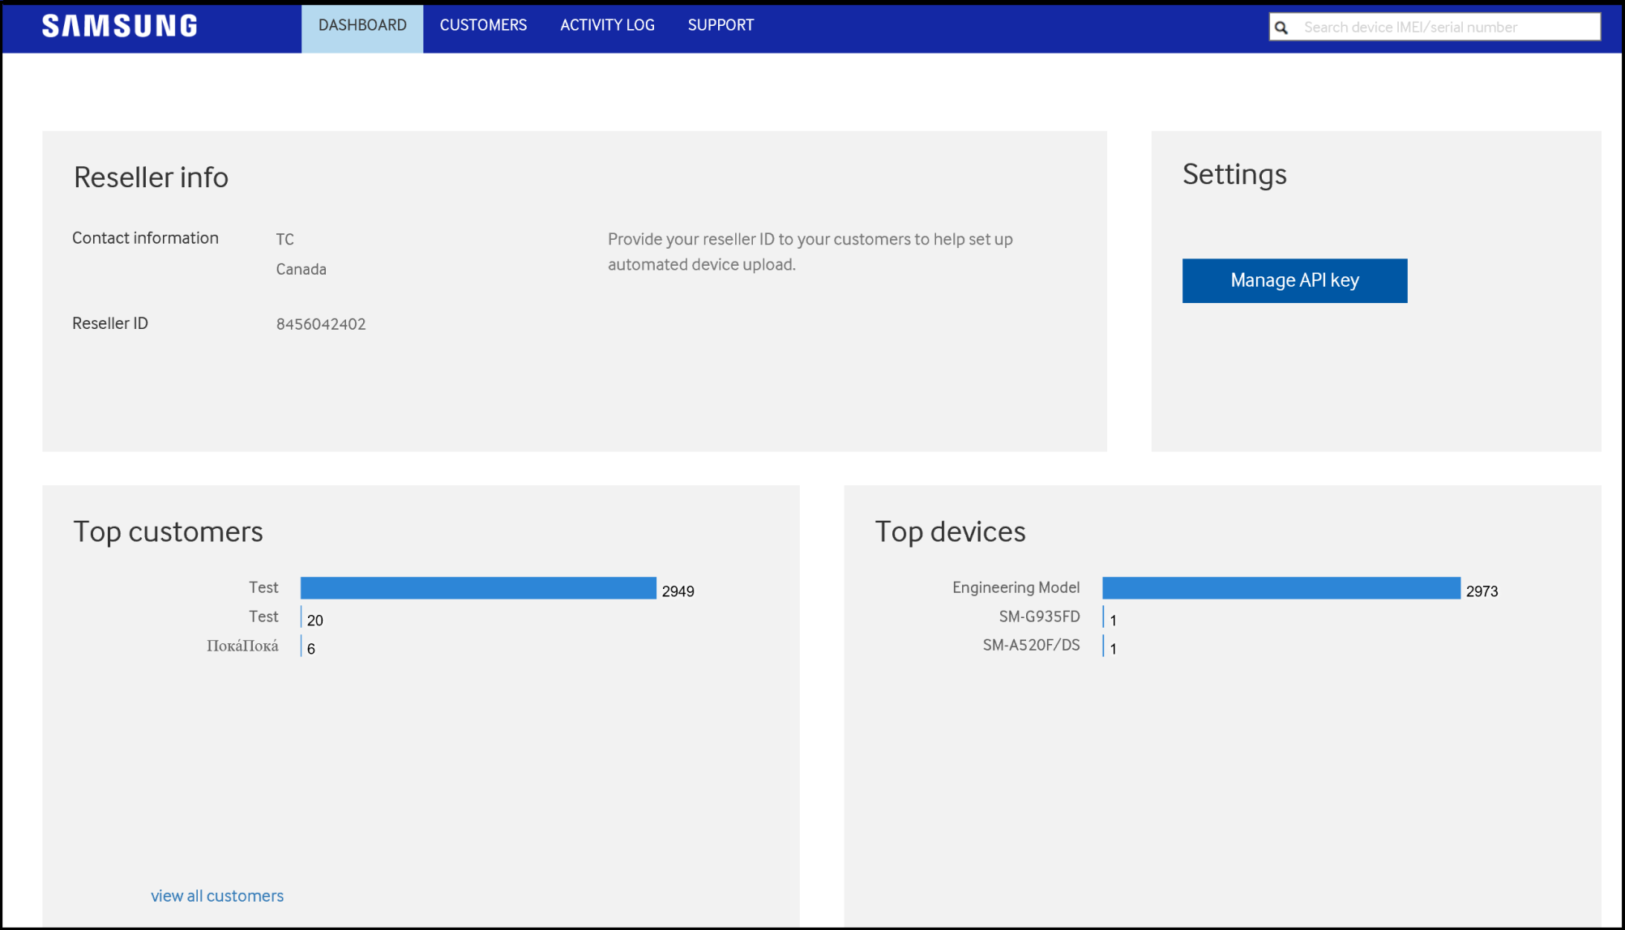This screenshot has height=930, width=1625.
Task: Click the SM-A520F/DS device label
Action: pos(1031,646)
